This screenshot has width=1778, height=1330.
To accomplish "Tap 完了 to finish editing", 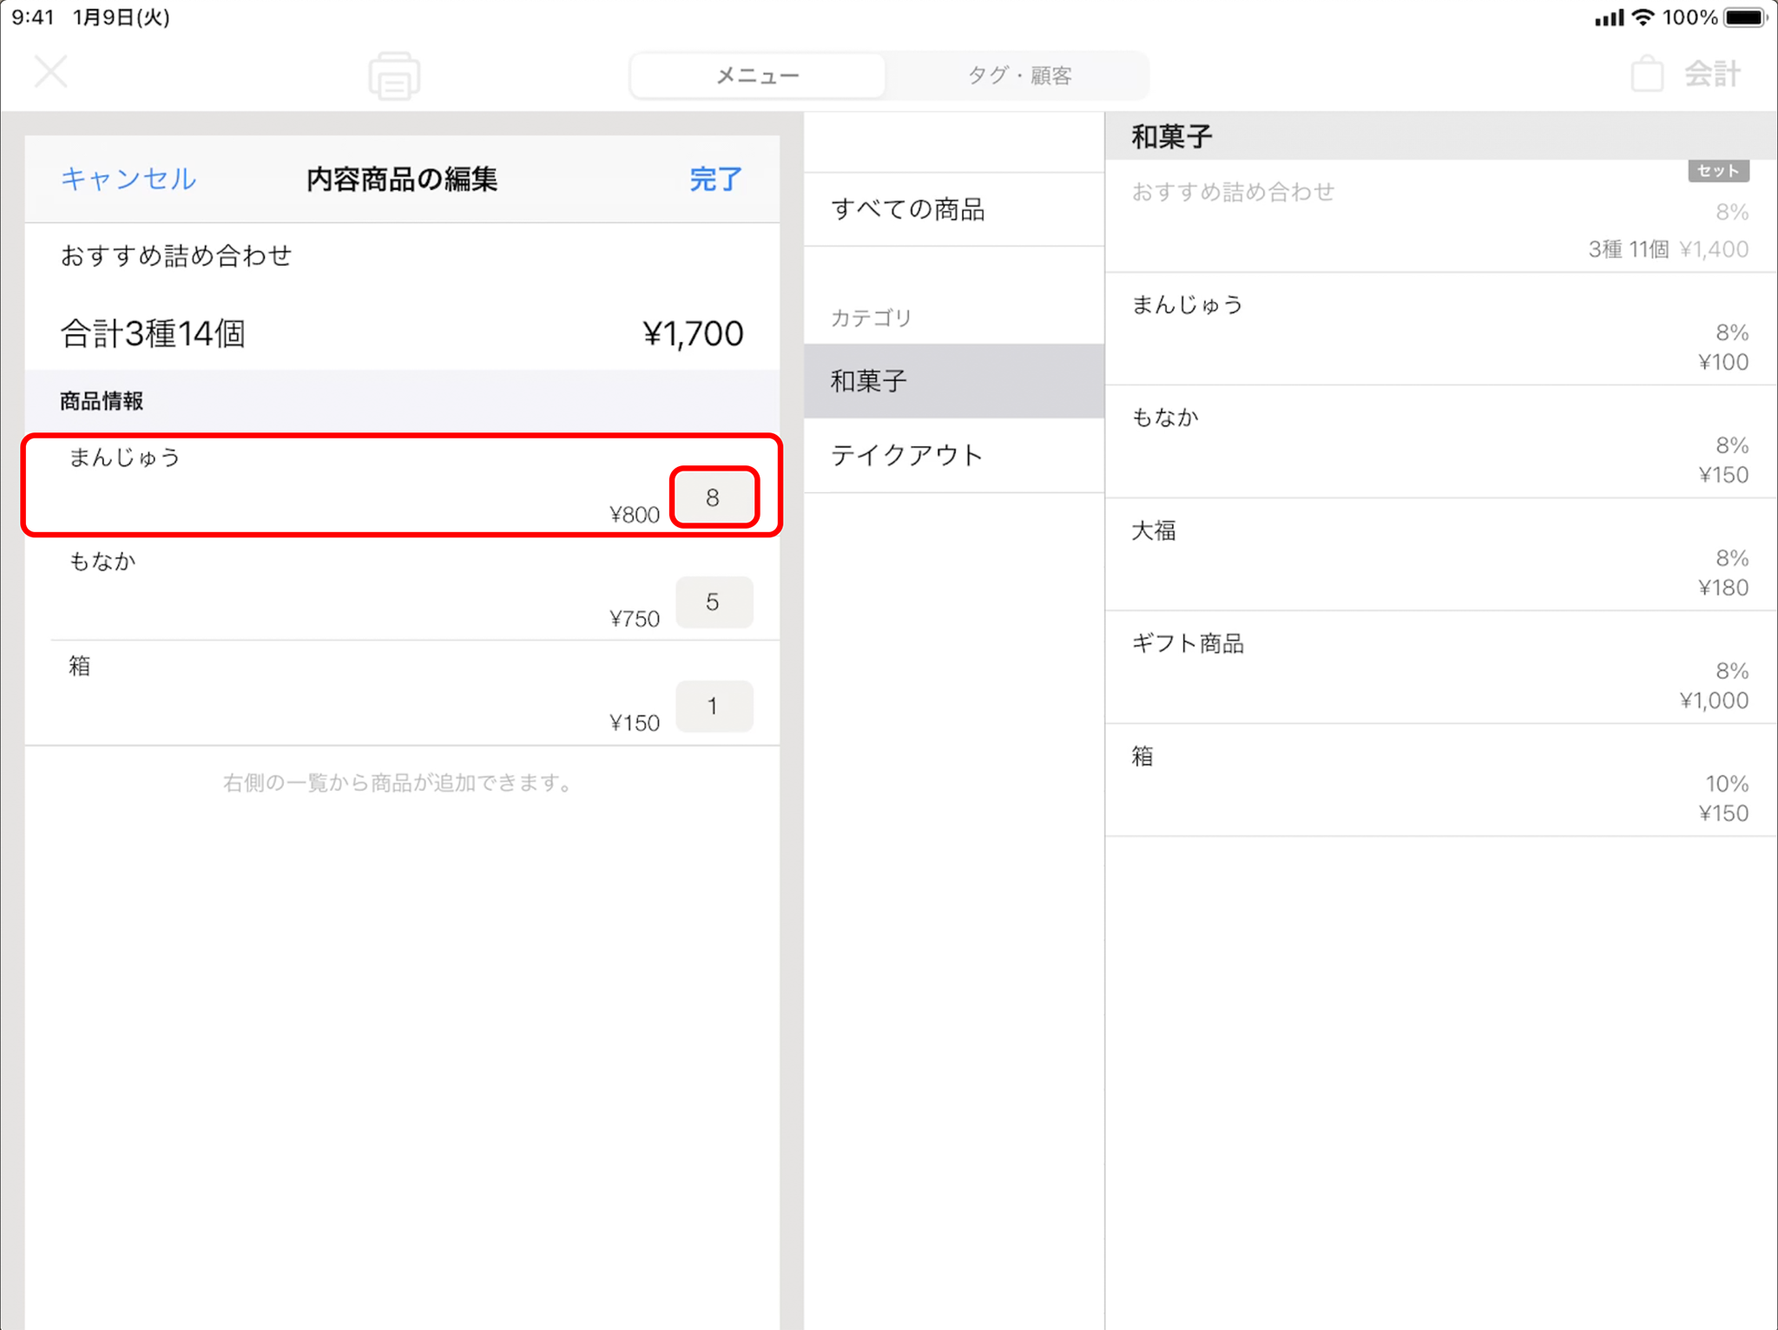I will (x=715, y=179).
